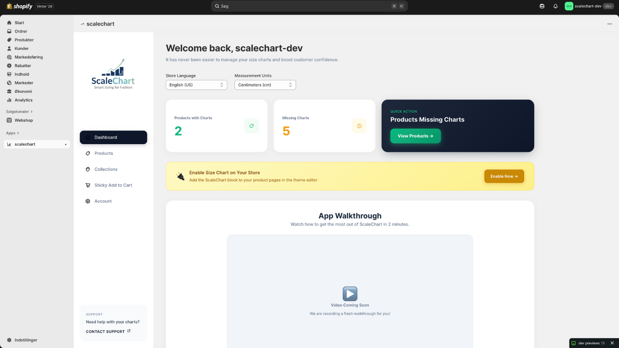Click the Indhold content icon
Image resolution: width=619 pixels, height=348 pixels.
[9, 74]
